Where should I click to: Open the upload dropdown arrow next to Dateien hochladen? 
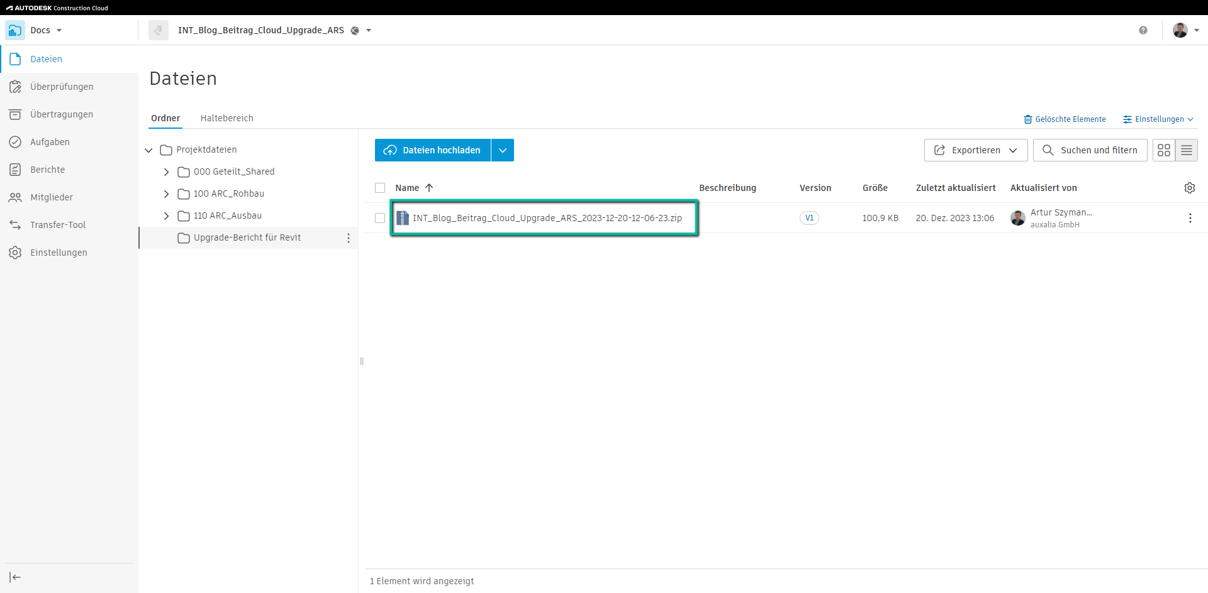(x=502, y=150)
